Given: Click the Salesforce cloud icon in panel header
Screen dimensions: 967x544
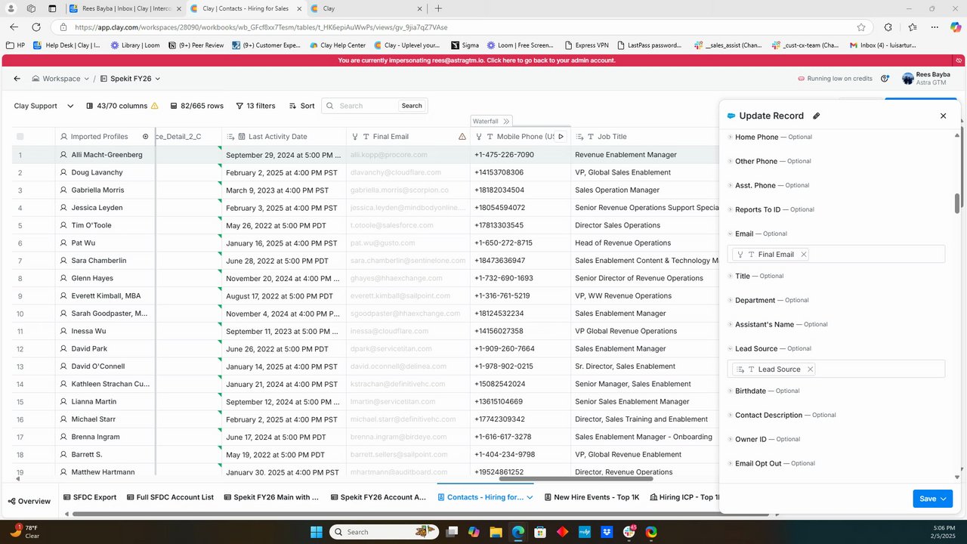Looking at the screenshot, I should pyautogui.click(x=731, y=116).
